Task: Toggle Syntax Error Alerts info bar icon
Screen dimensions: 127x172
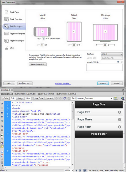Action: 2,146
